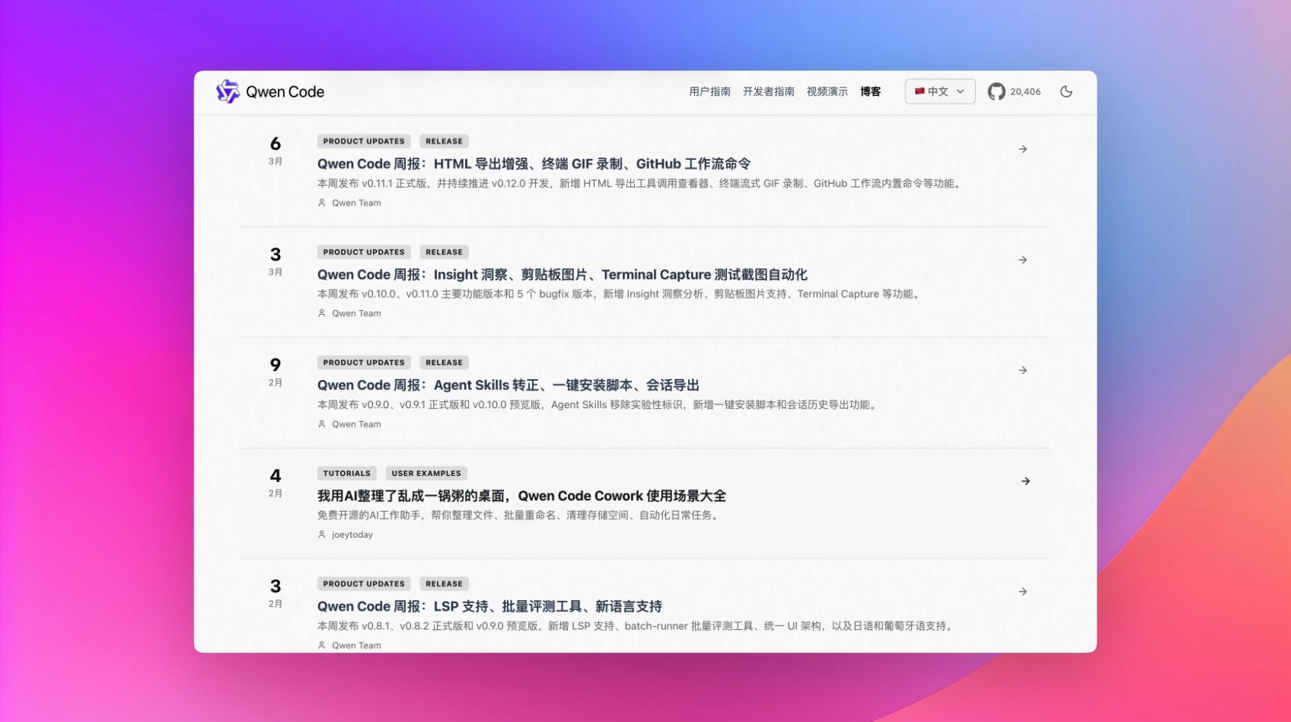Click RELEASE tag on Insight 洞察 post

pyautogui.click(x=445, y=252)
